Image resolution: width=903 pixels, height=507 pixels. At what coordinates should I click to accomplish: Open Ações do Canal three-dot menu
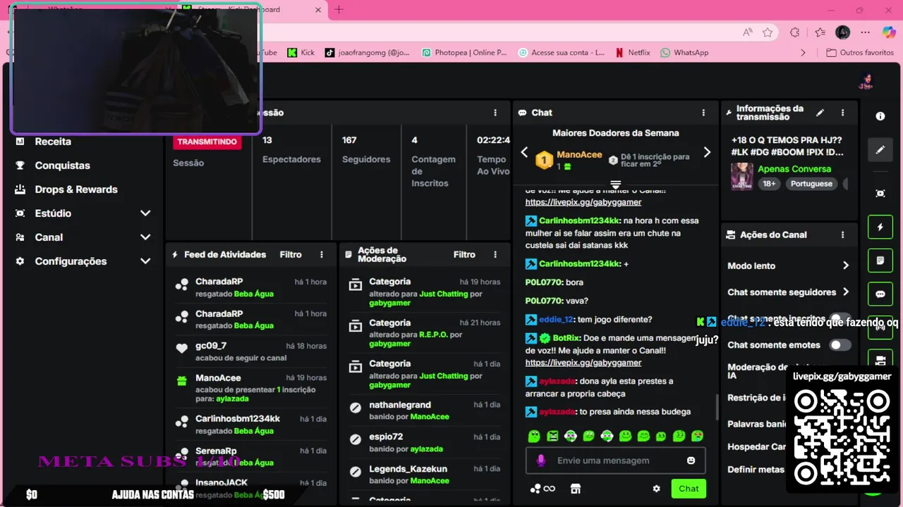point(842,235)
